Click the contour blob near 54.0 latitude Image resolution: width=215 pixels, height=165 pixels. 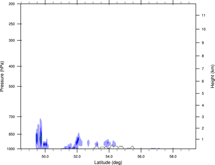point(107,143)
